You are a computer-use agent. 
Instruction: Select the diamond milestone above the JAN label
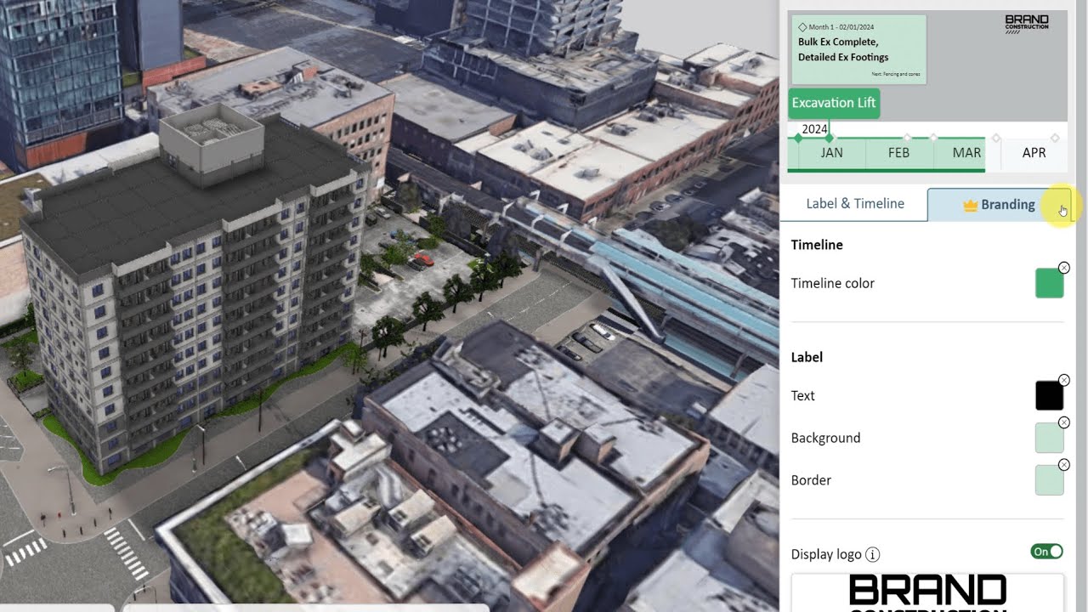pos(830,138)
